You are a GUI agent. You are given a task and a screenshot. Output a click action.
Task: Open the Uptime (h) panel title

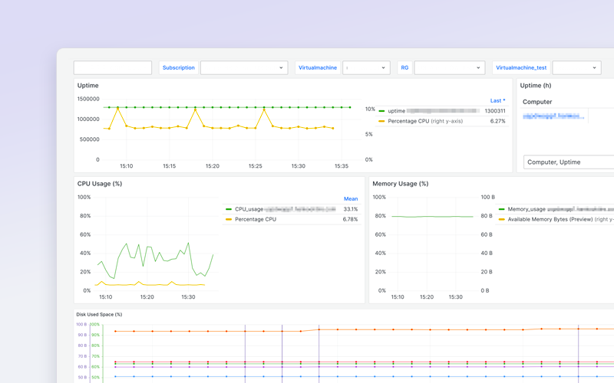pos(535,86)
